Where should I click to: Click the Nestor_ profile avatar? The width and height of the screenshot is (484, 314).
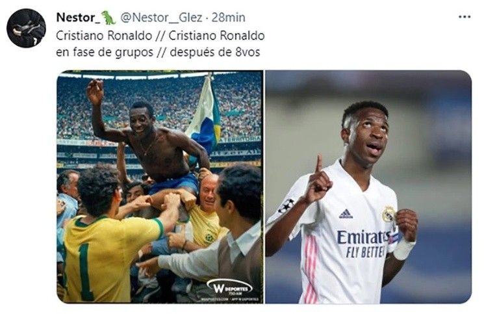(x=26, y=28)
